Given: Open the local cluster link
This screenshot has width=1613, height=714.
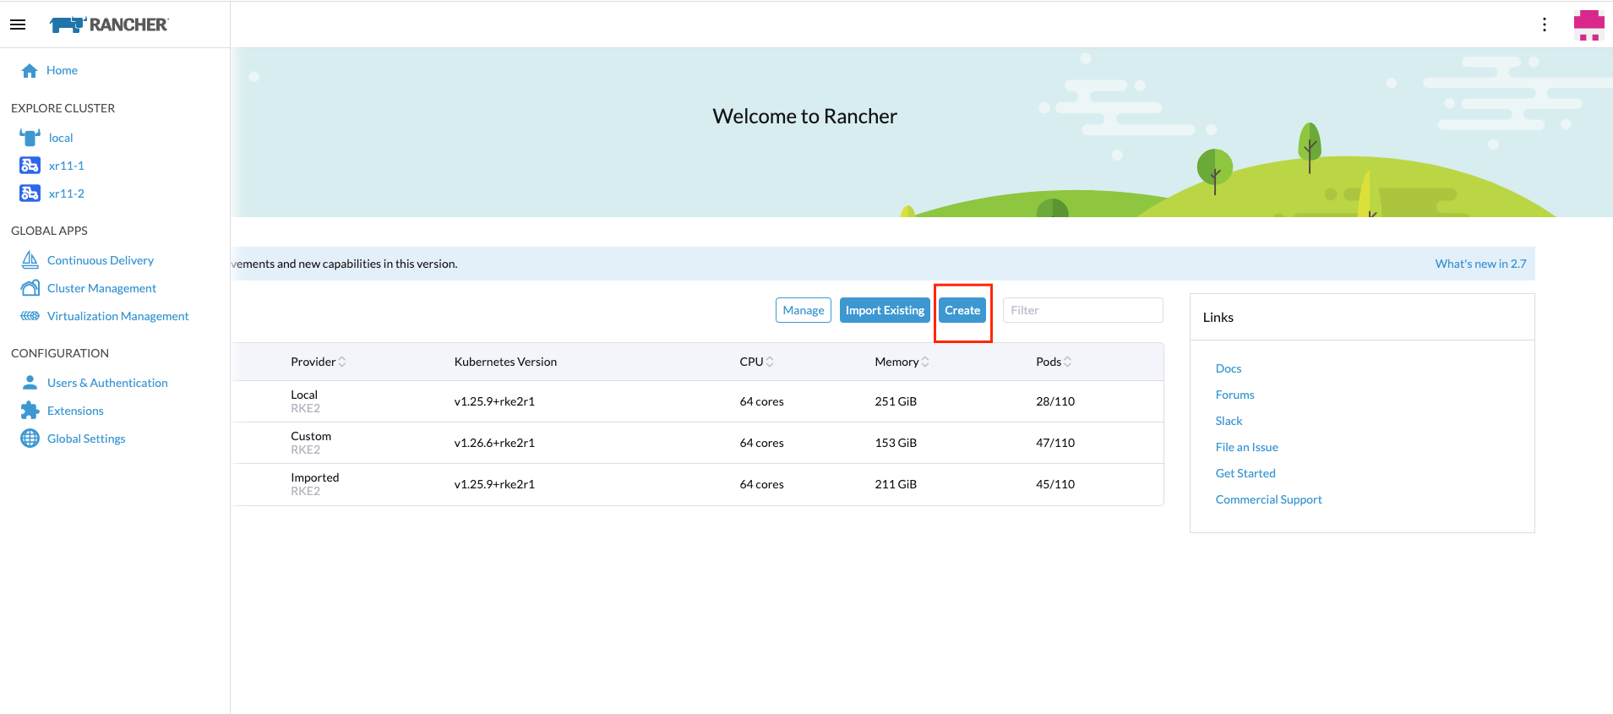Looking at the screenshot, I should point(61,138).
